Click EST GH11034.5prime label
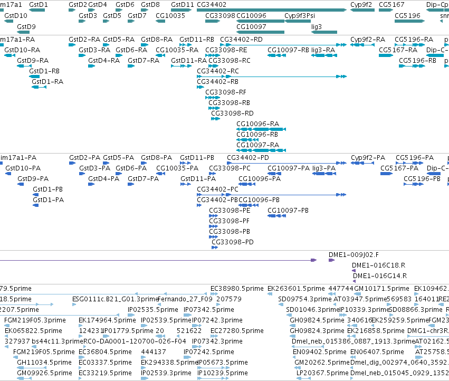This screenshot has height=381, width=449. [44, 363]
